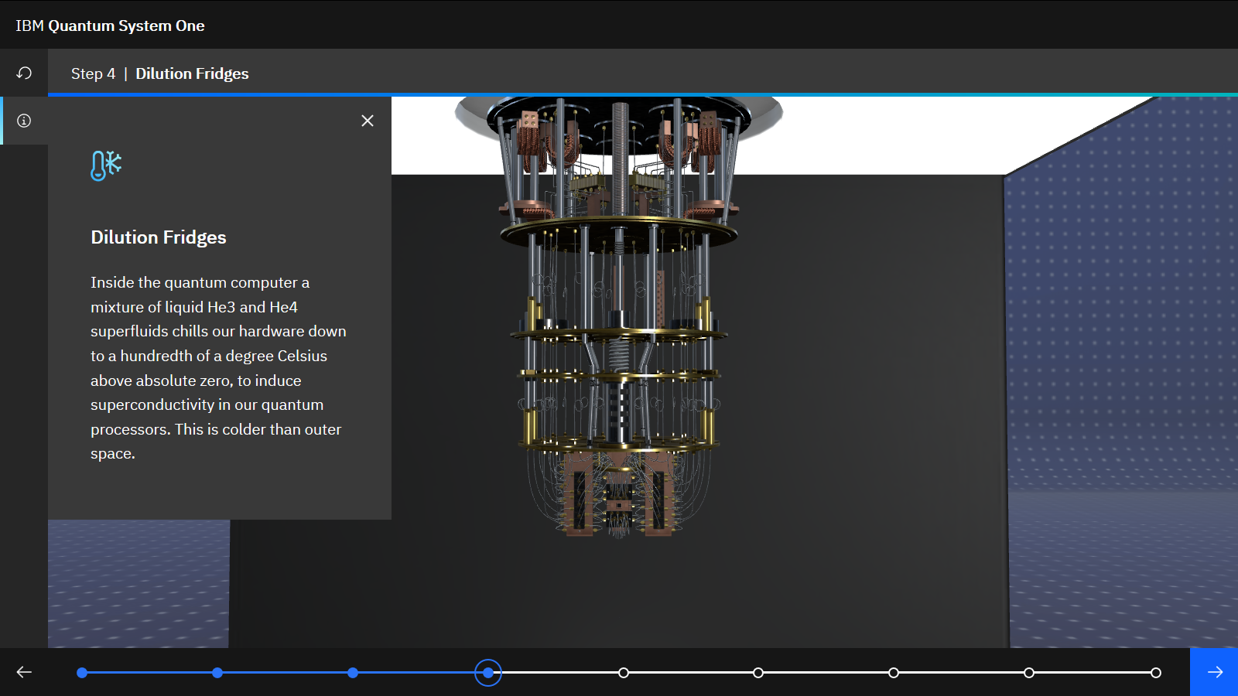Click the Step 4 Dilution Fridges heading

click(x=160, y=73)
